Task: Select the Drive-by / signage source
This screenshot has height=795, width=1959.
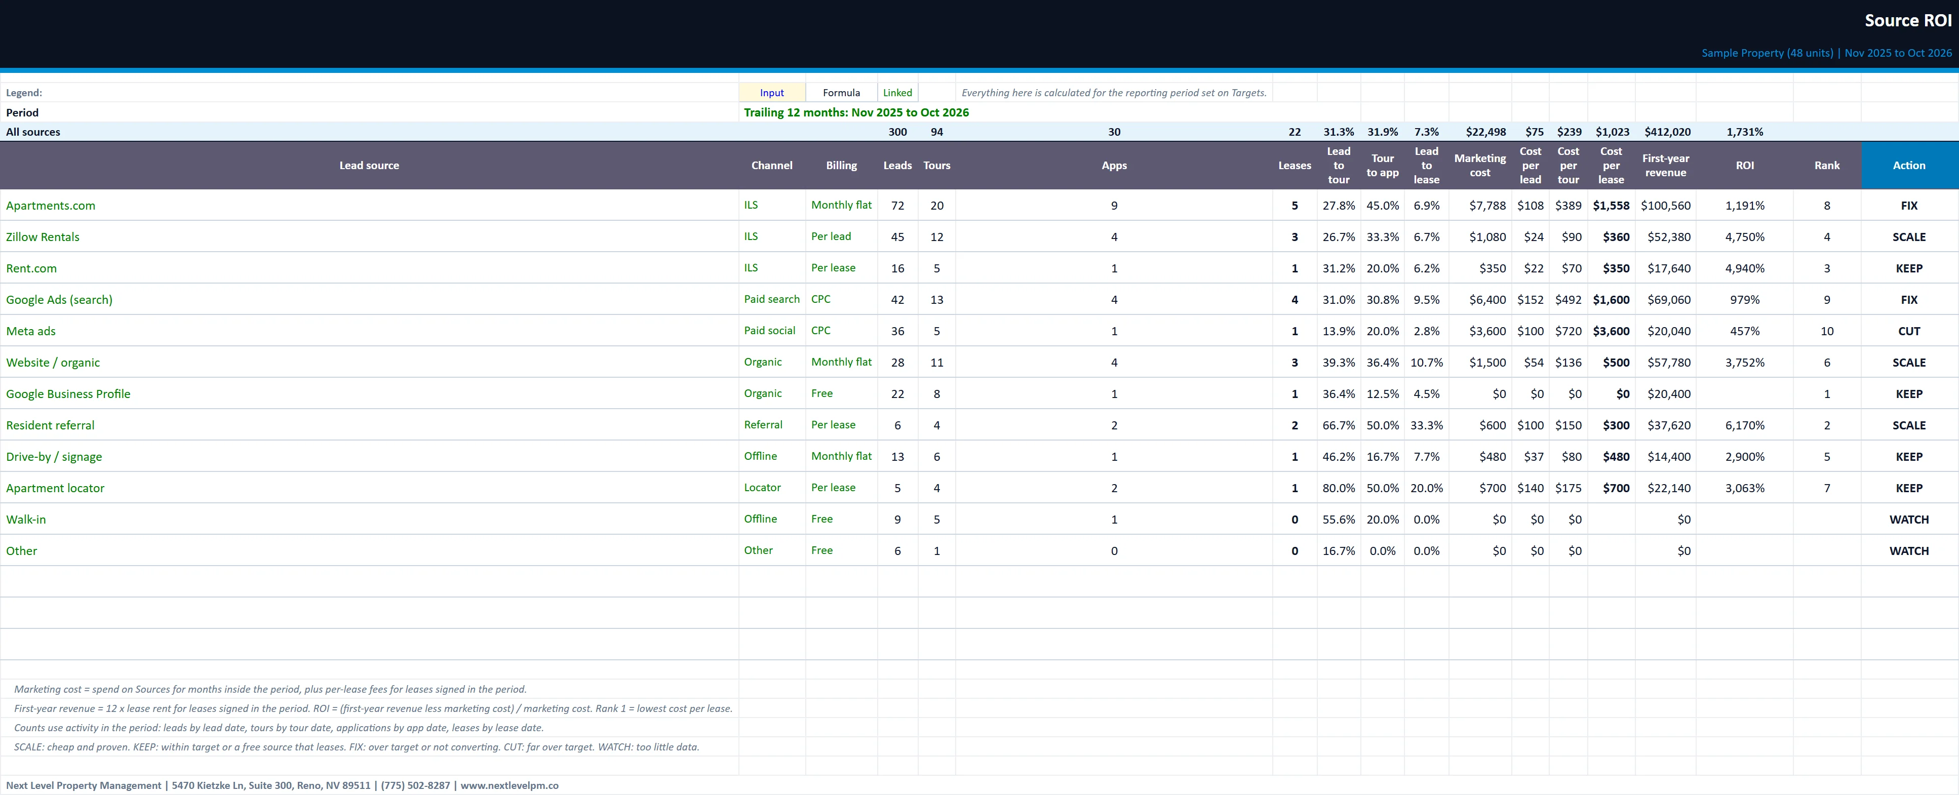Action: pyautogui.click(x=369, y=457)
